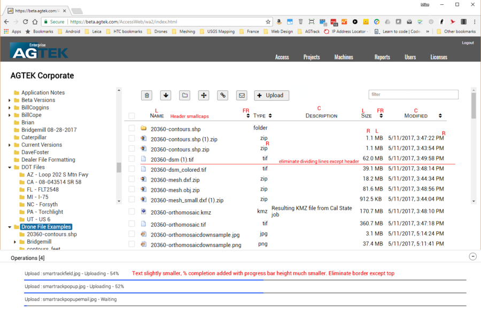
Task: Collapse the DOT Files tree node
Action: pyautogui.click(x=10, y=167)
